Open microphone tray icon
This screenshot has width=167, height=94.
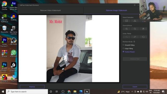141,92
